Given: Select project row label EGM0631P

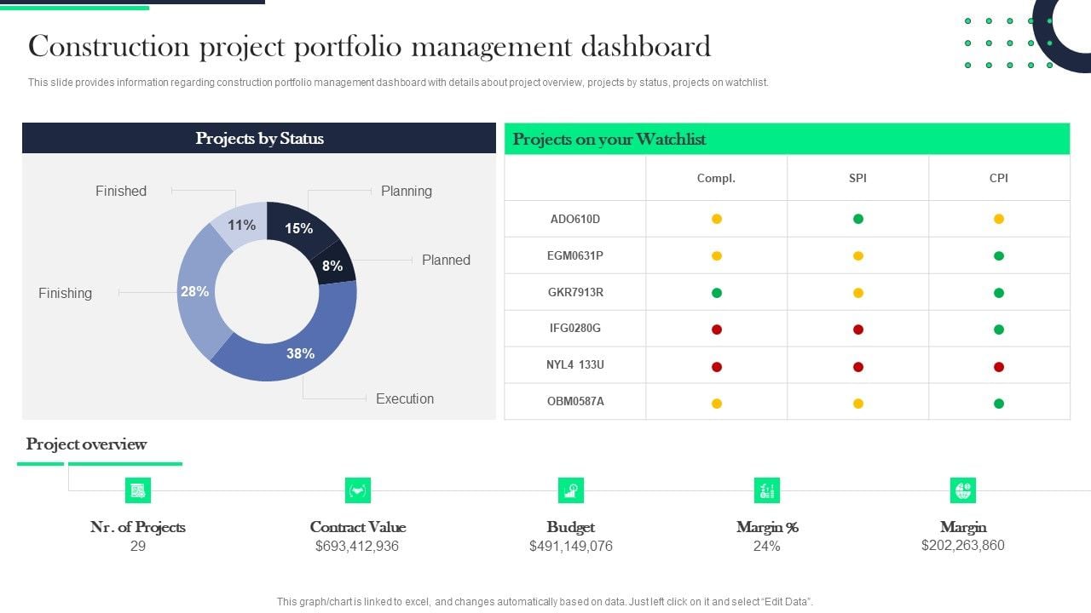Looking at the screenshot, I should [575, 255].
